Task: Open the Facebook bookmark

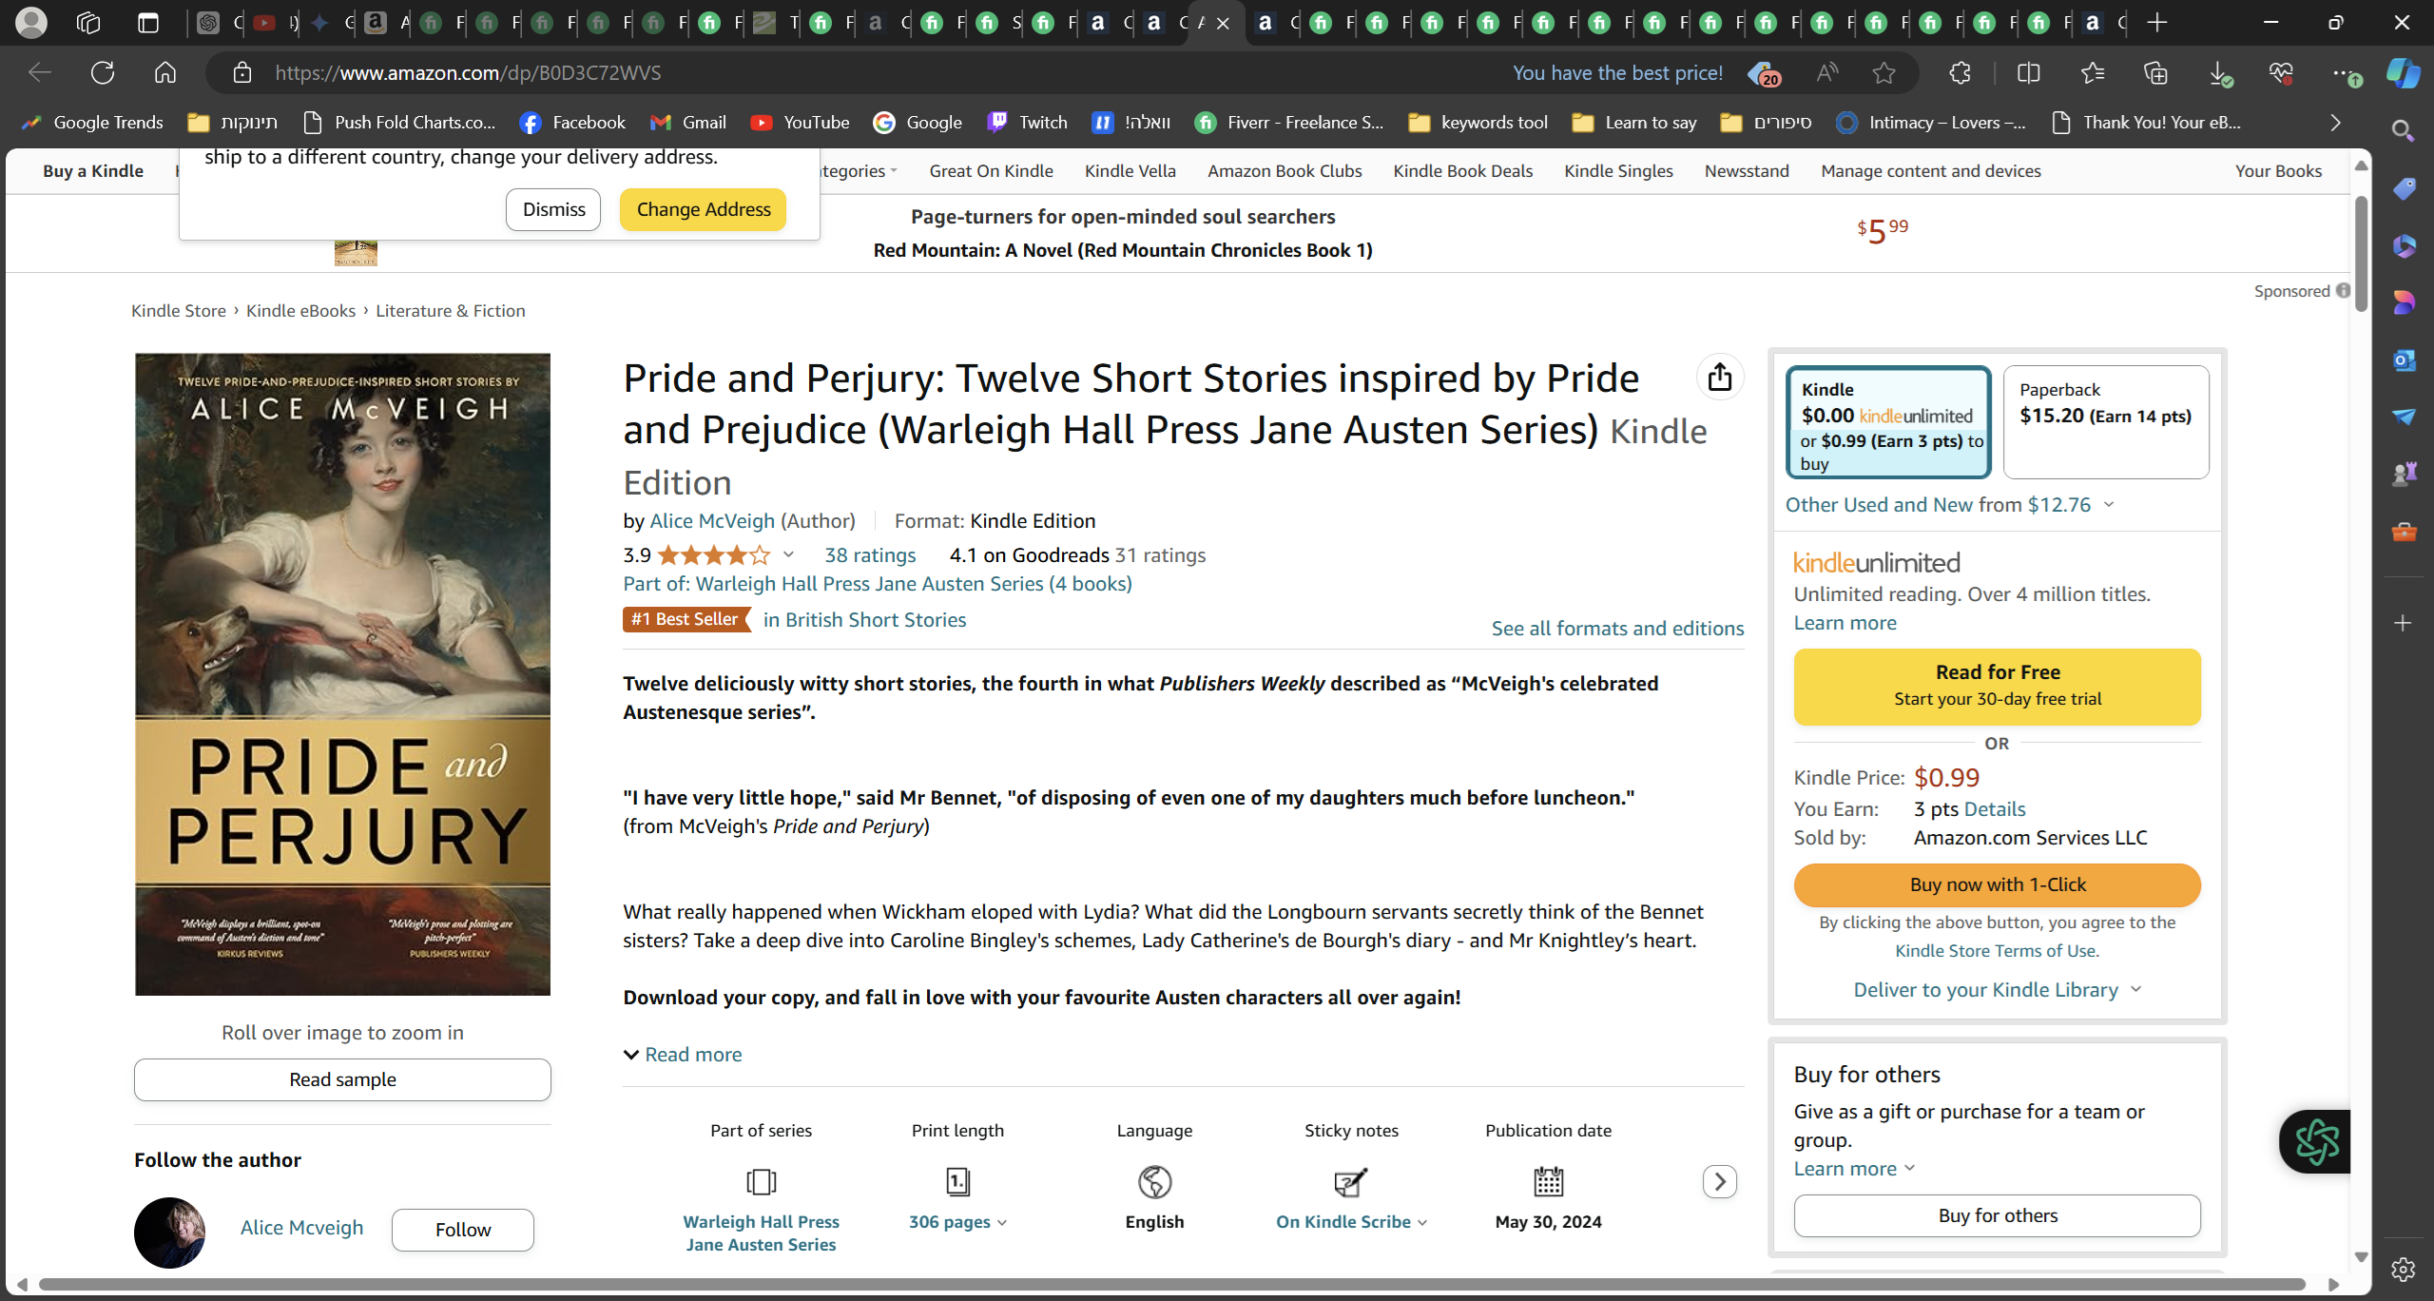Action: [x=572, y=123]
